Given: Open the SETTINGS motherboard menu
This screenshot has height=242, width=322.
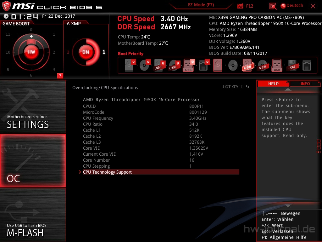Looking at the screenshot, I should click(x=33, y=107).
